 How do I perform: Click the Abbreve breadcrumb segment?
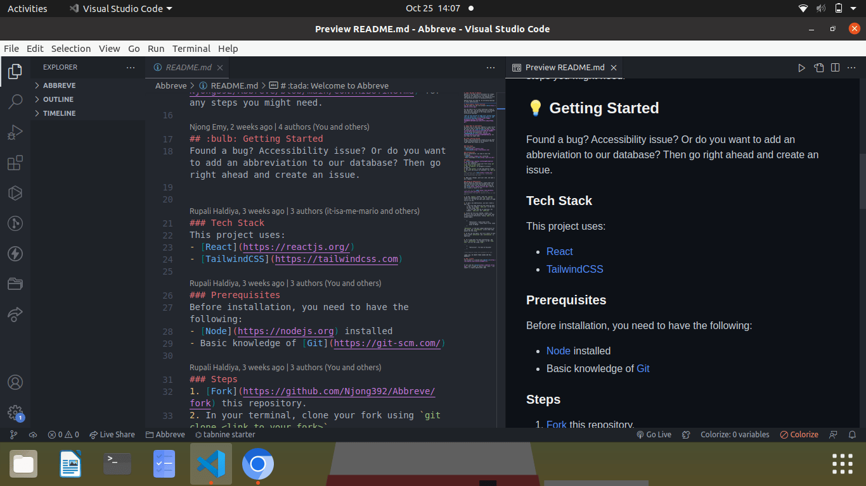[171, 86]
